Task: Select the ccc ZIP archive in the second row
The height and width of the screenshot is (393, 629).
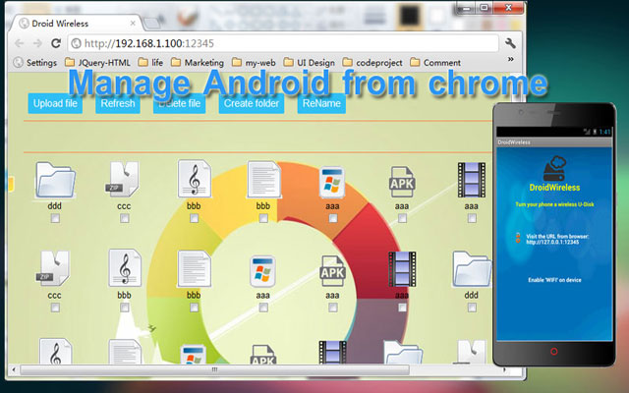Action: pyautogui.click(x=54, y=268)
